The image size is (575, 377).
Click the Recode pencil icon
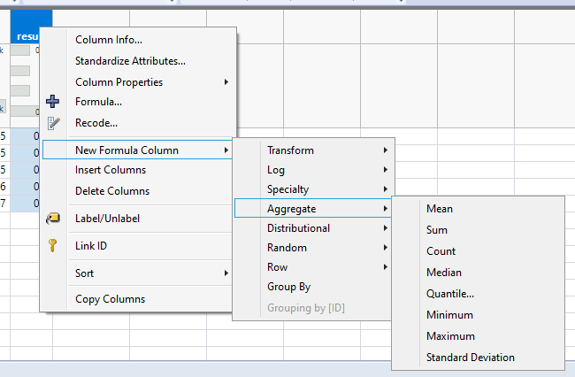point(52,123)
